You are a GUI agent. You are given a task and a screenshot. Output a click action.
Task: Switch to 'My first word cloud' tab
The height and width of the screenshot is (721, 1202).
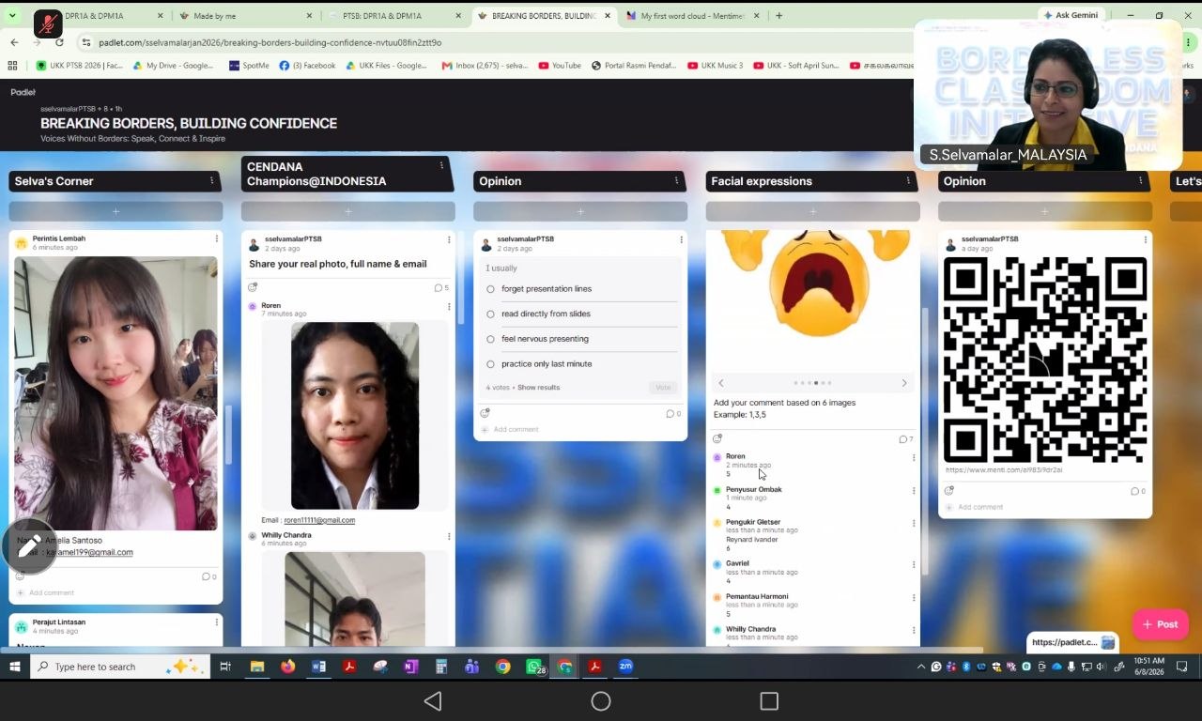point(692,16)
